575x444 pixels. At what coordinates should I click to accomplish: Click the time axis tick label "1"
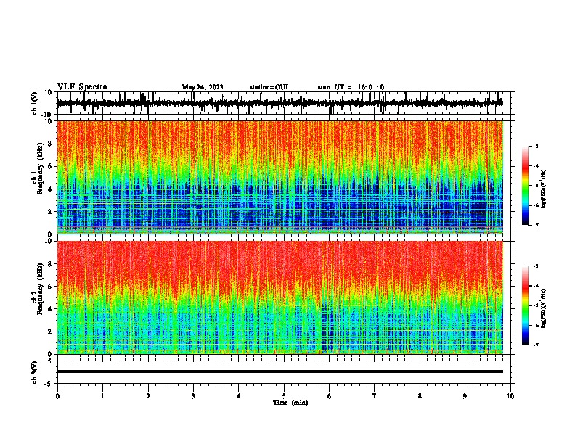pos(102,396)
